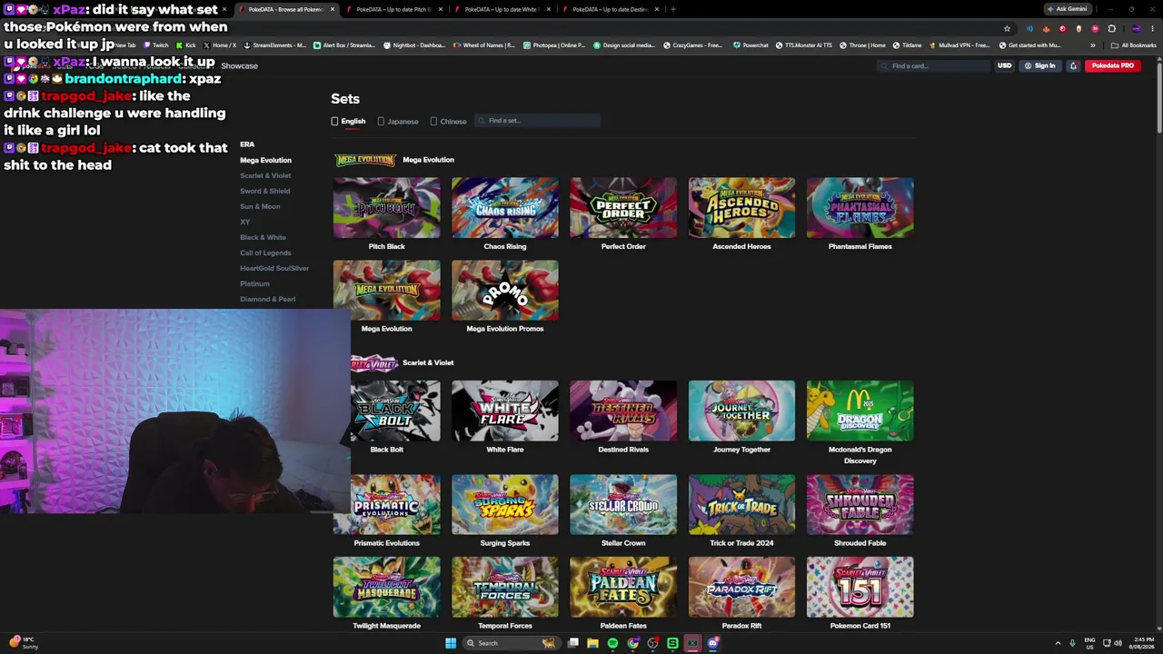The image size is (1163, 654).
Task: Open the Paldean Fates set
Action: pos(623,587)
